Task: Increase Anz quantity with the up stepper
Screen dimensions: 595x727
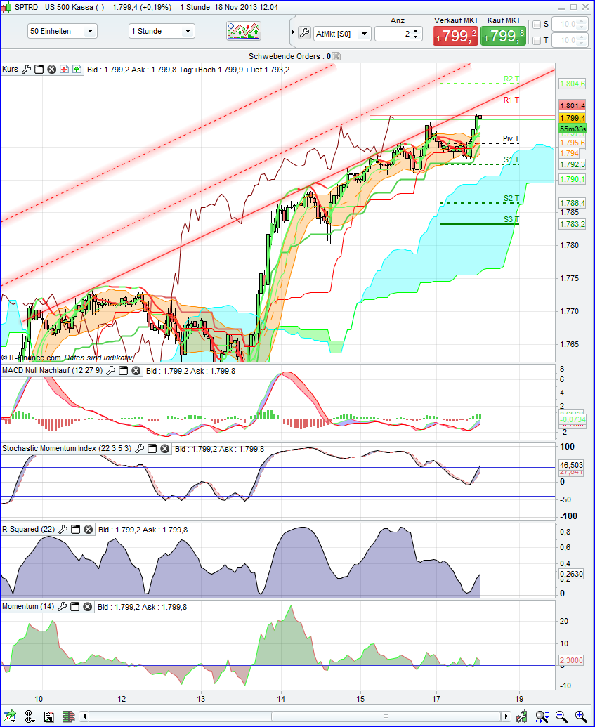Action: 416,29
